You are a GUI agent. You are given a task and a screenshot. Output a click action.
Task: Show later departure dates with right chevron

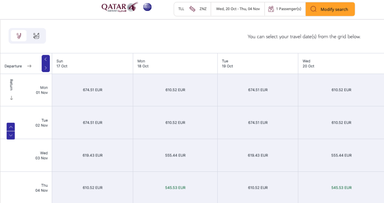pyautogui.click(x=46, y=68)
